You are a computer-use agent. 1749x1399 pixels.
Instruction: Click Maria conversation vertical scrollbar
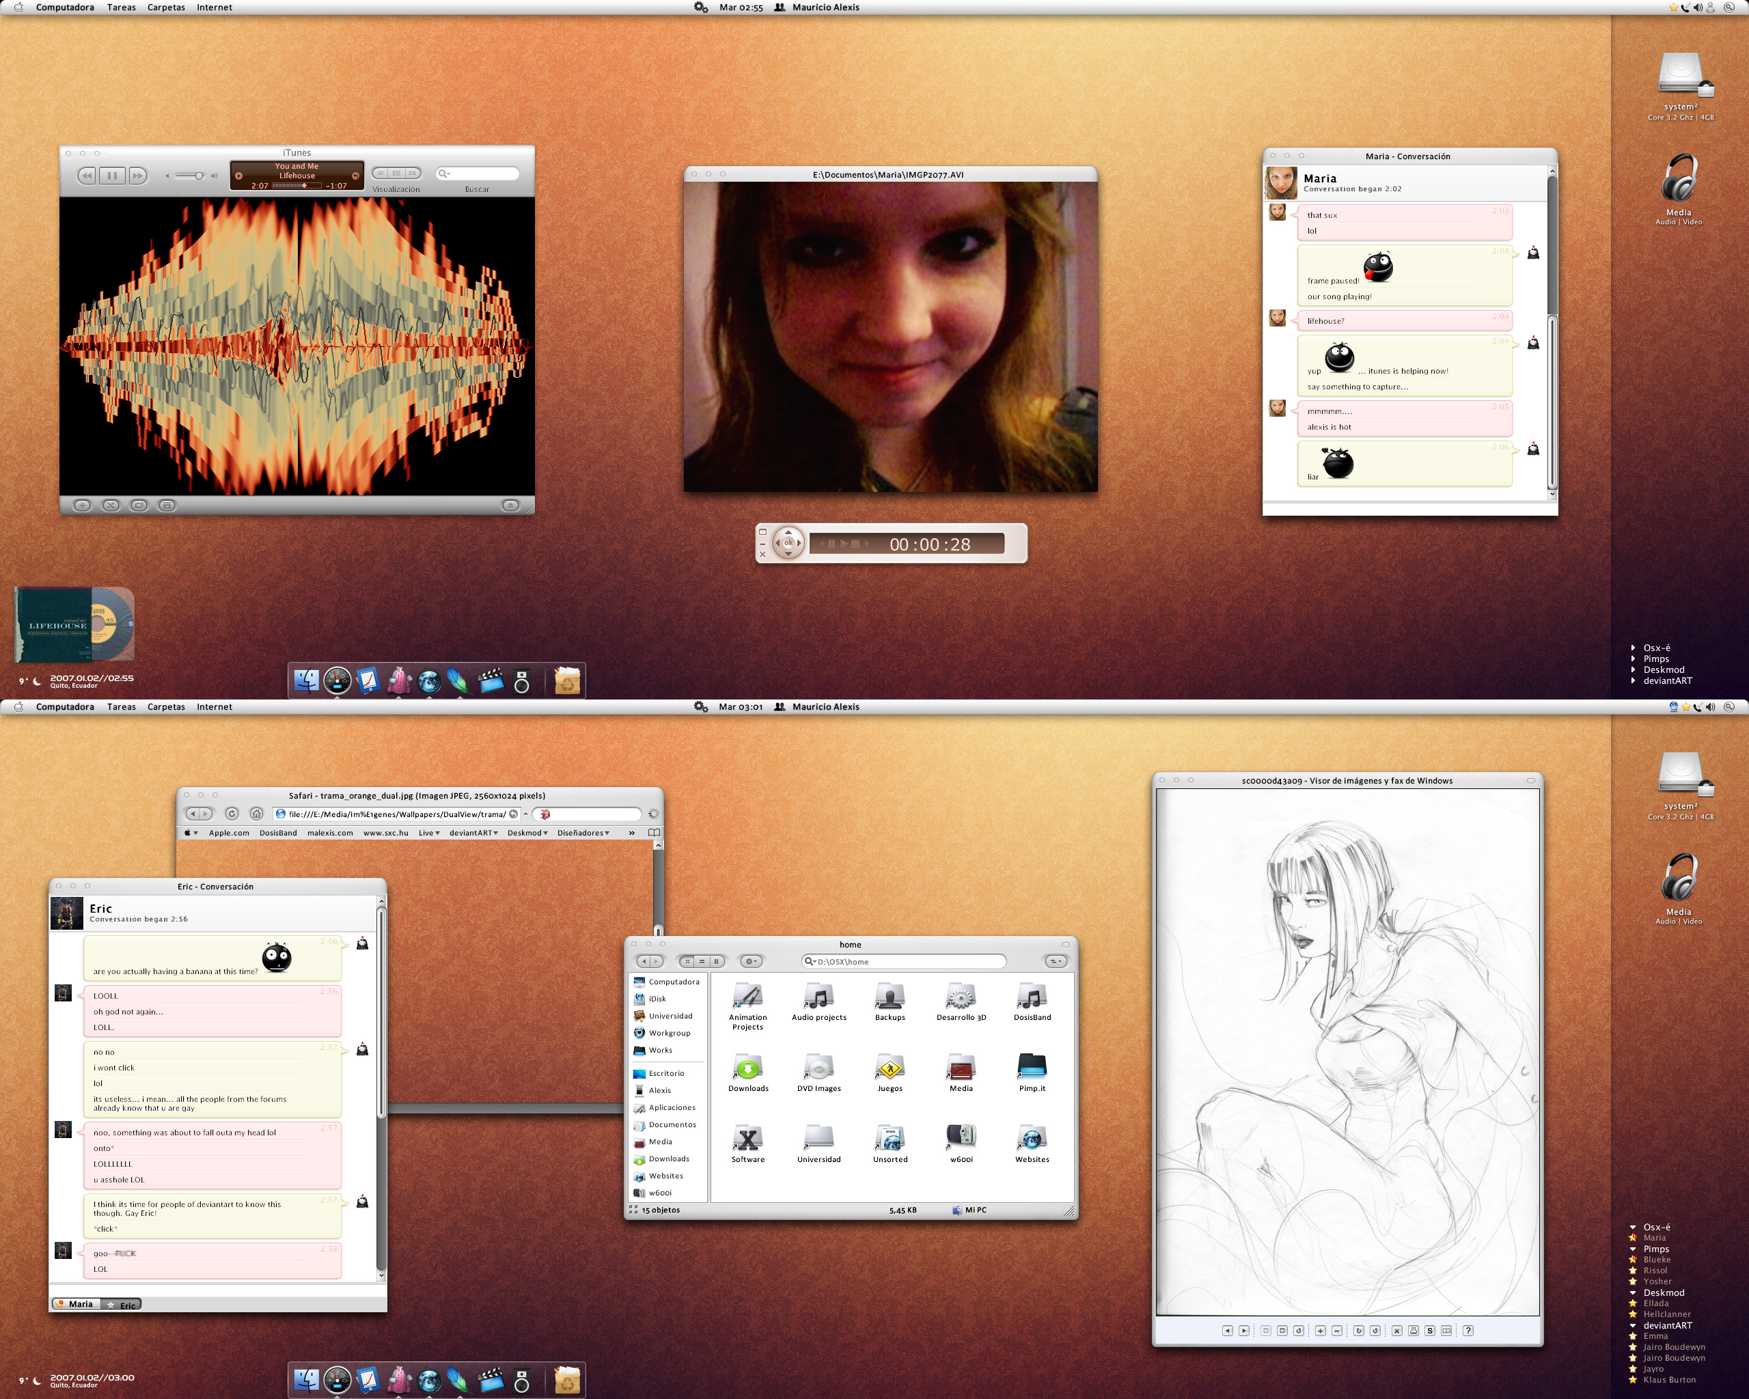click(x=1552, y=333)
